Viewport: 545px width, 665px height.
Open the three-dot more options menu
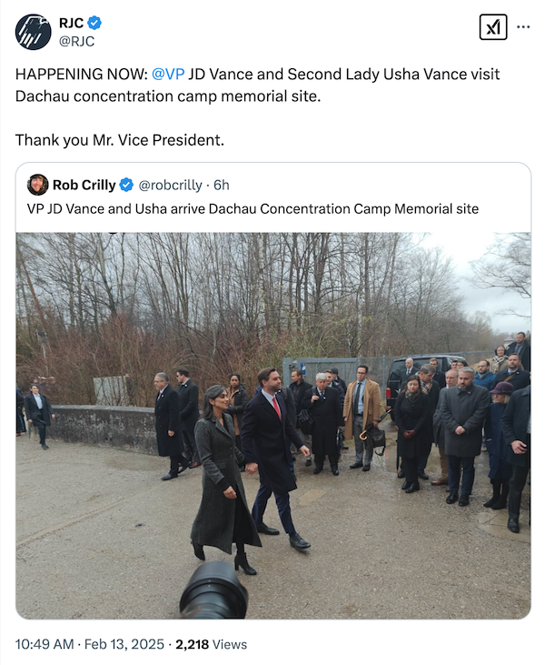pos(523,27)
